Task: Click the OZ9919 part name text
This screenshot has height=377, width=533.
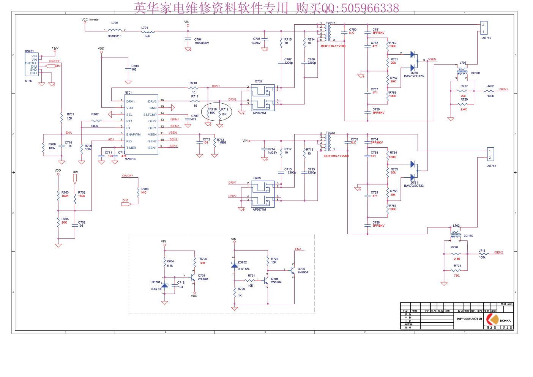Action: point(130,159)
